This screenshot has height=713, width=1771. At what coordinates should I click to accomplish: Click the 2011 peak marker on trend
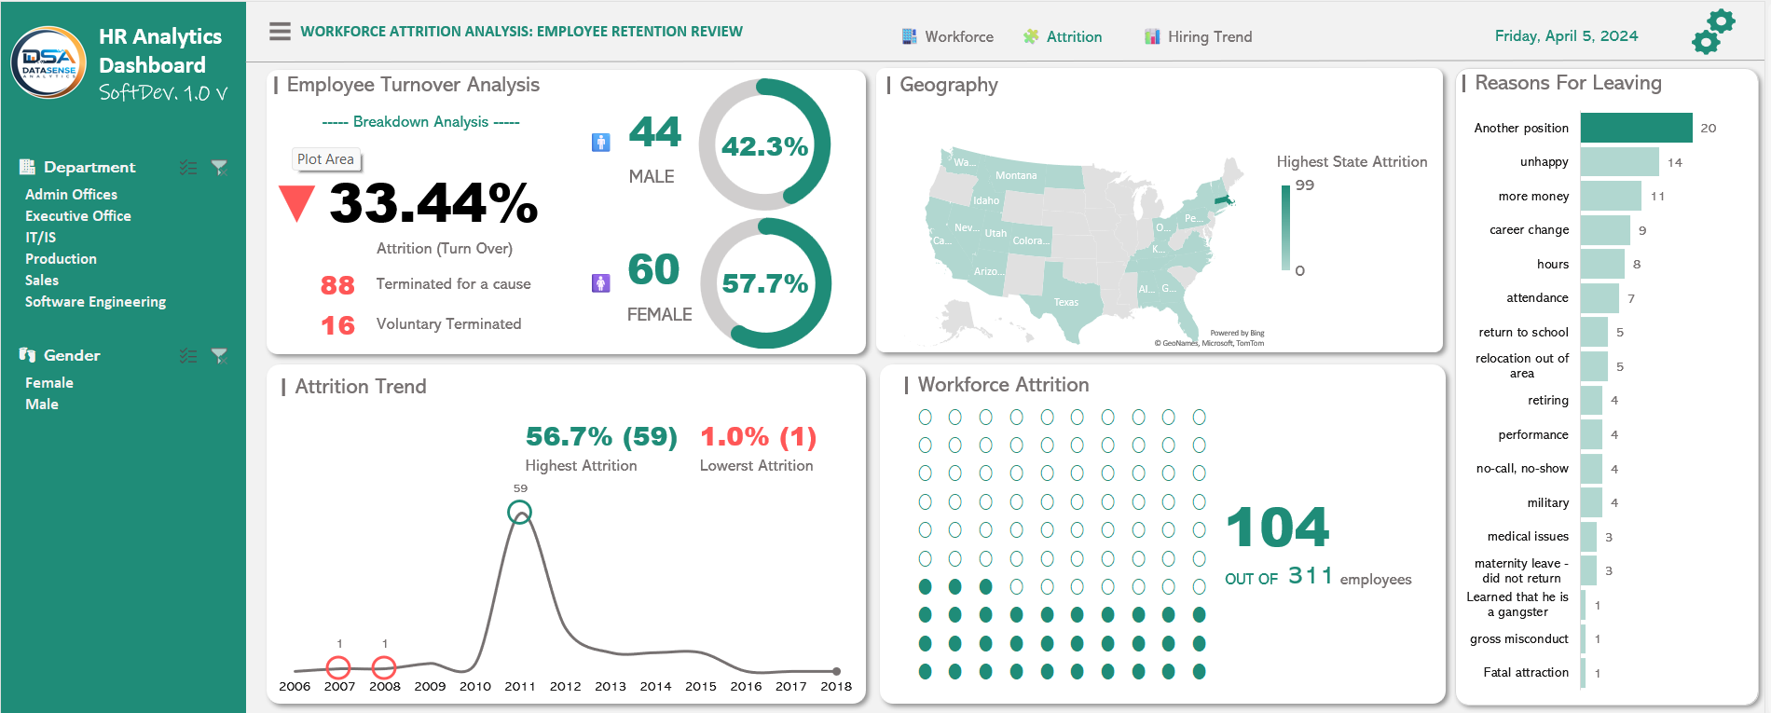click(x=519, y=512)
